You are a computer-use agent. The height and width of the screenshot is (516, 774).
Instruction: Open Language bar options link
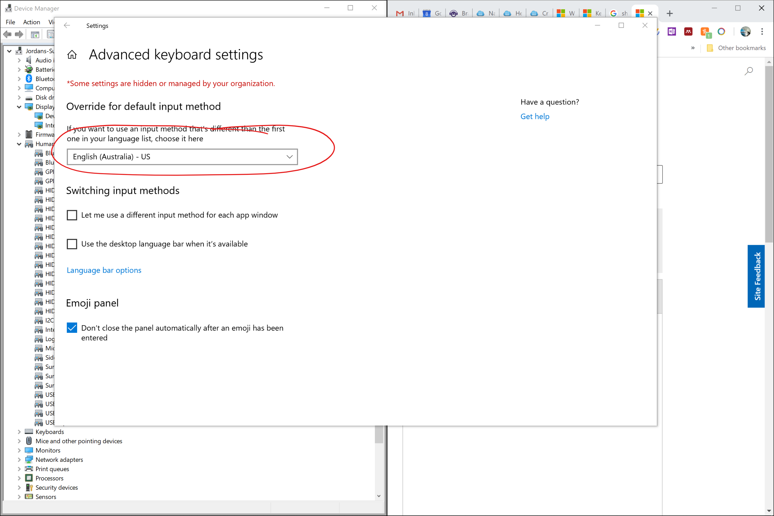click(x=104, y=270)
